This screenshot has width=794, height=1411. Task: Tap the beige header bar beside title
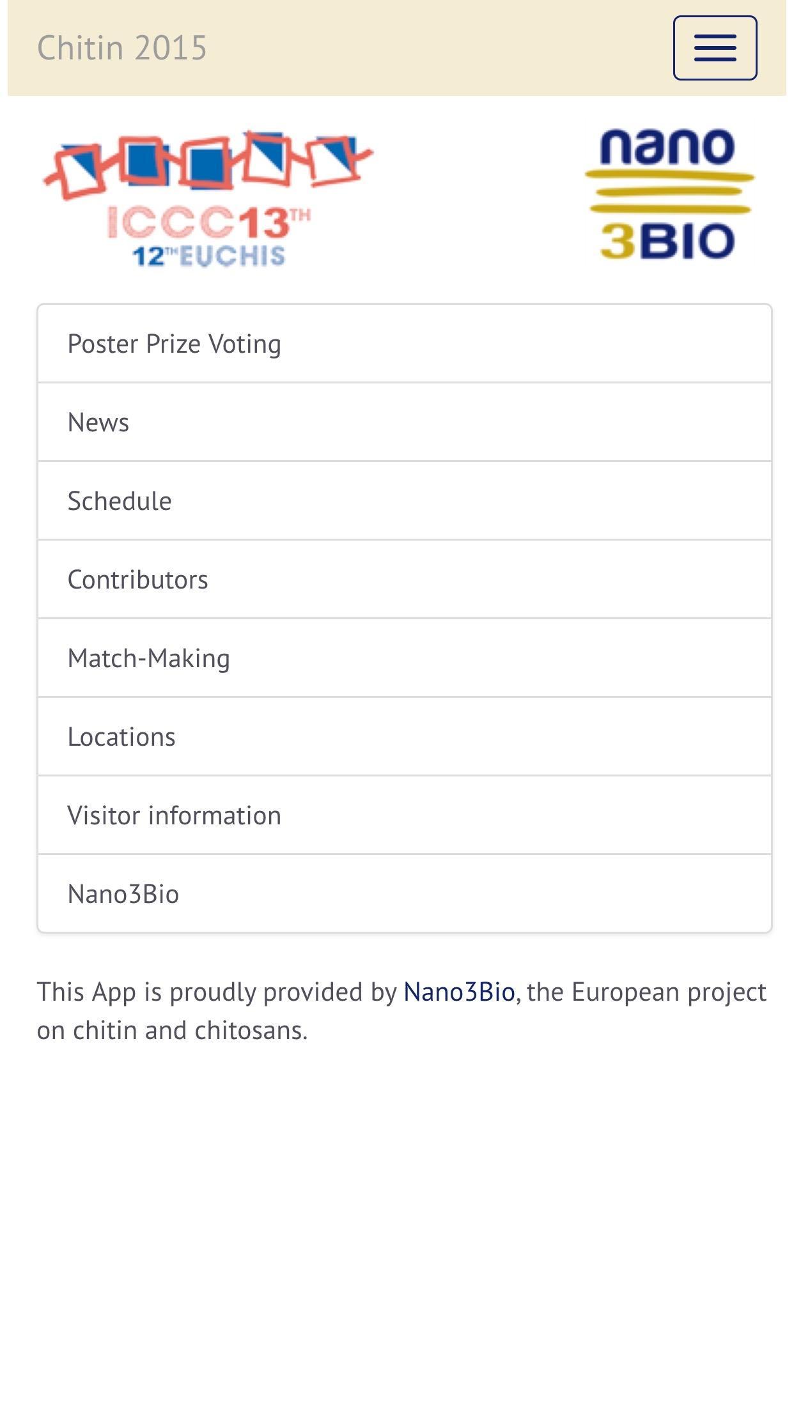tap(440, 48)
